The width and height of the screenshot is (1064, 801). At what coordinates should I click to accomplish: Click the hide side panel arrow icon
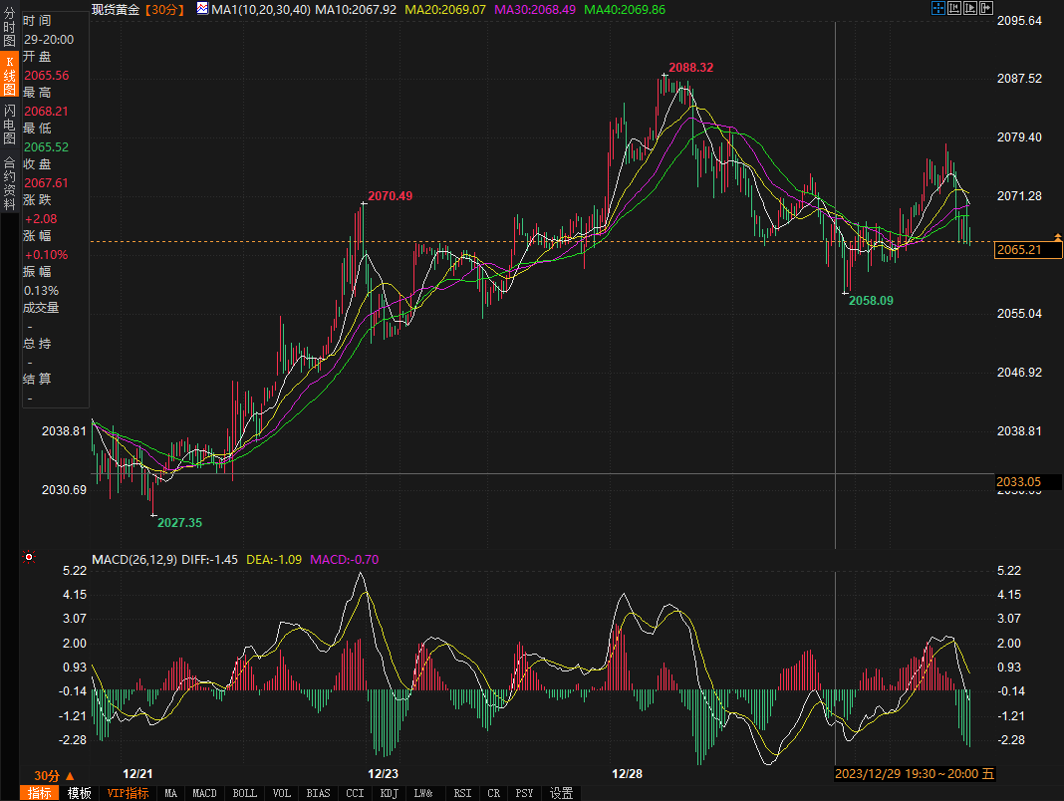[987, 9]
